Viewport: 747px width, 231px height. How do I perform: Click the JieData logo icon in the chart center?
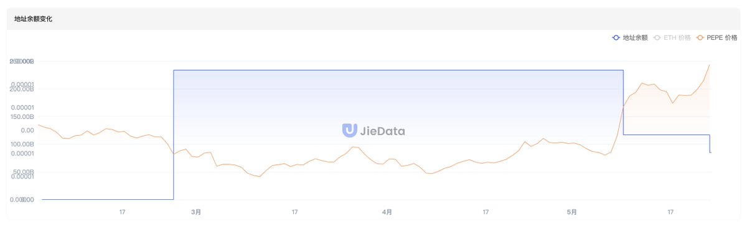tap(349, 131)
